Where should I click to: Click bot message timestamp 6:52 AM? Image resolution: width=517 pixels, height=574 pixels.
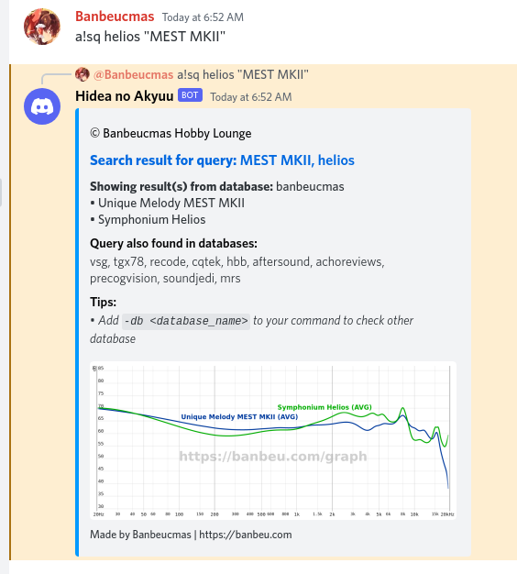click(x=251, y=97)
